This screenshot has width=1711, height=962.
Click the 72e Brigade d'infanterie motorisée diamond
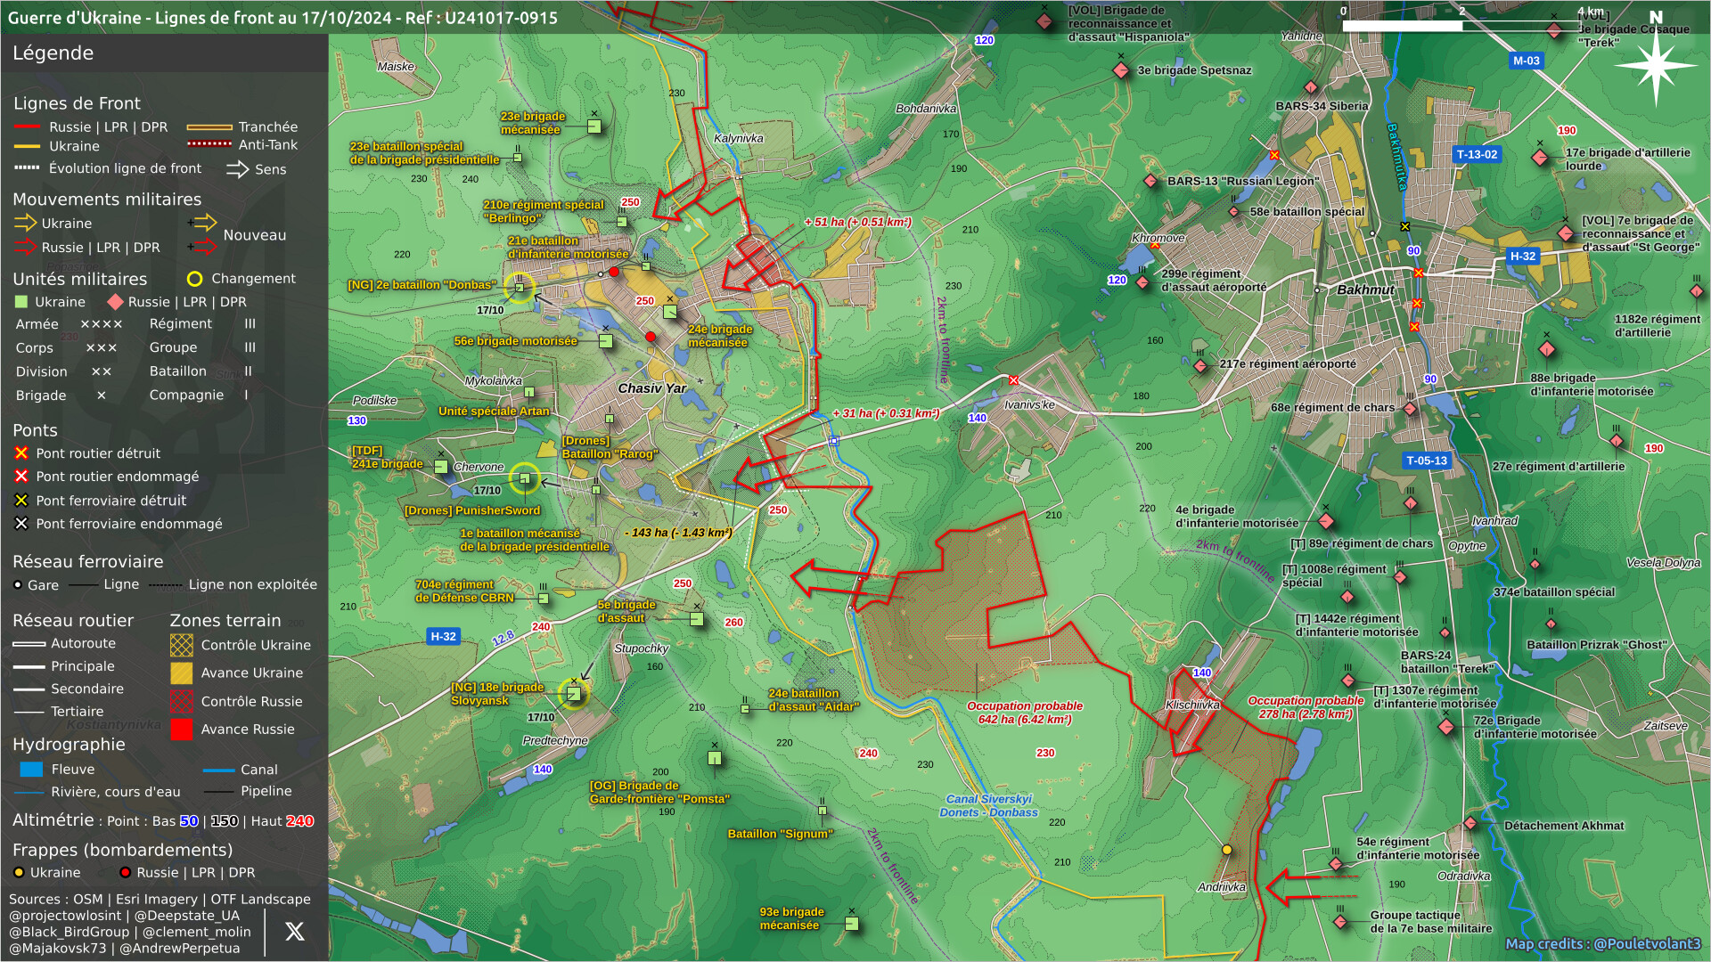tap(1446, 727)
